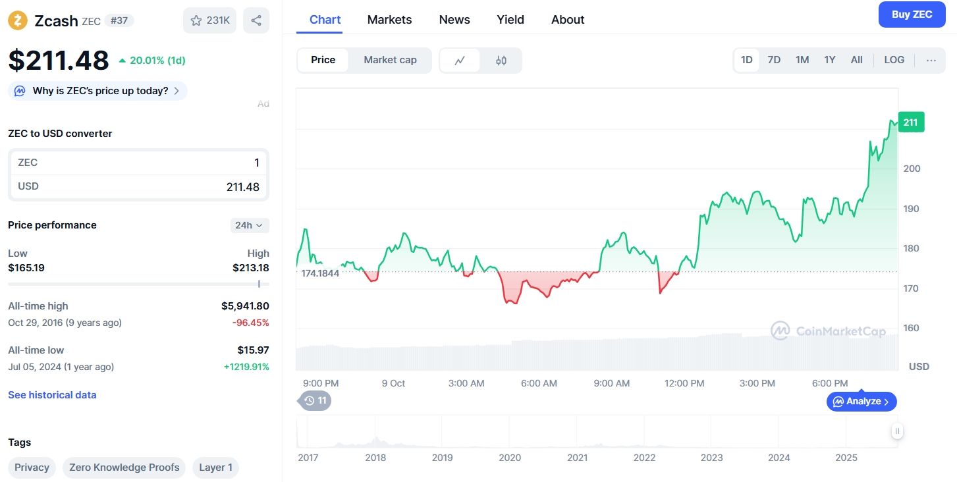Set chart range to 1D

tap(746, 60)
